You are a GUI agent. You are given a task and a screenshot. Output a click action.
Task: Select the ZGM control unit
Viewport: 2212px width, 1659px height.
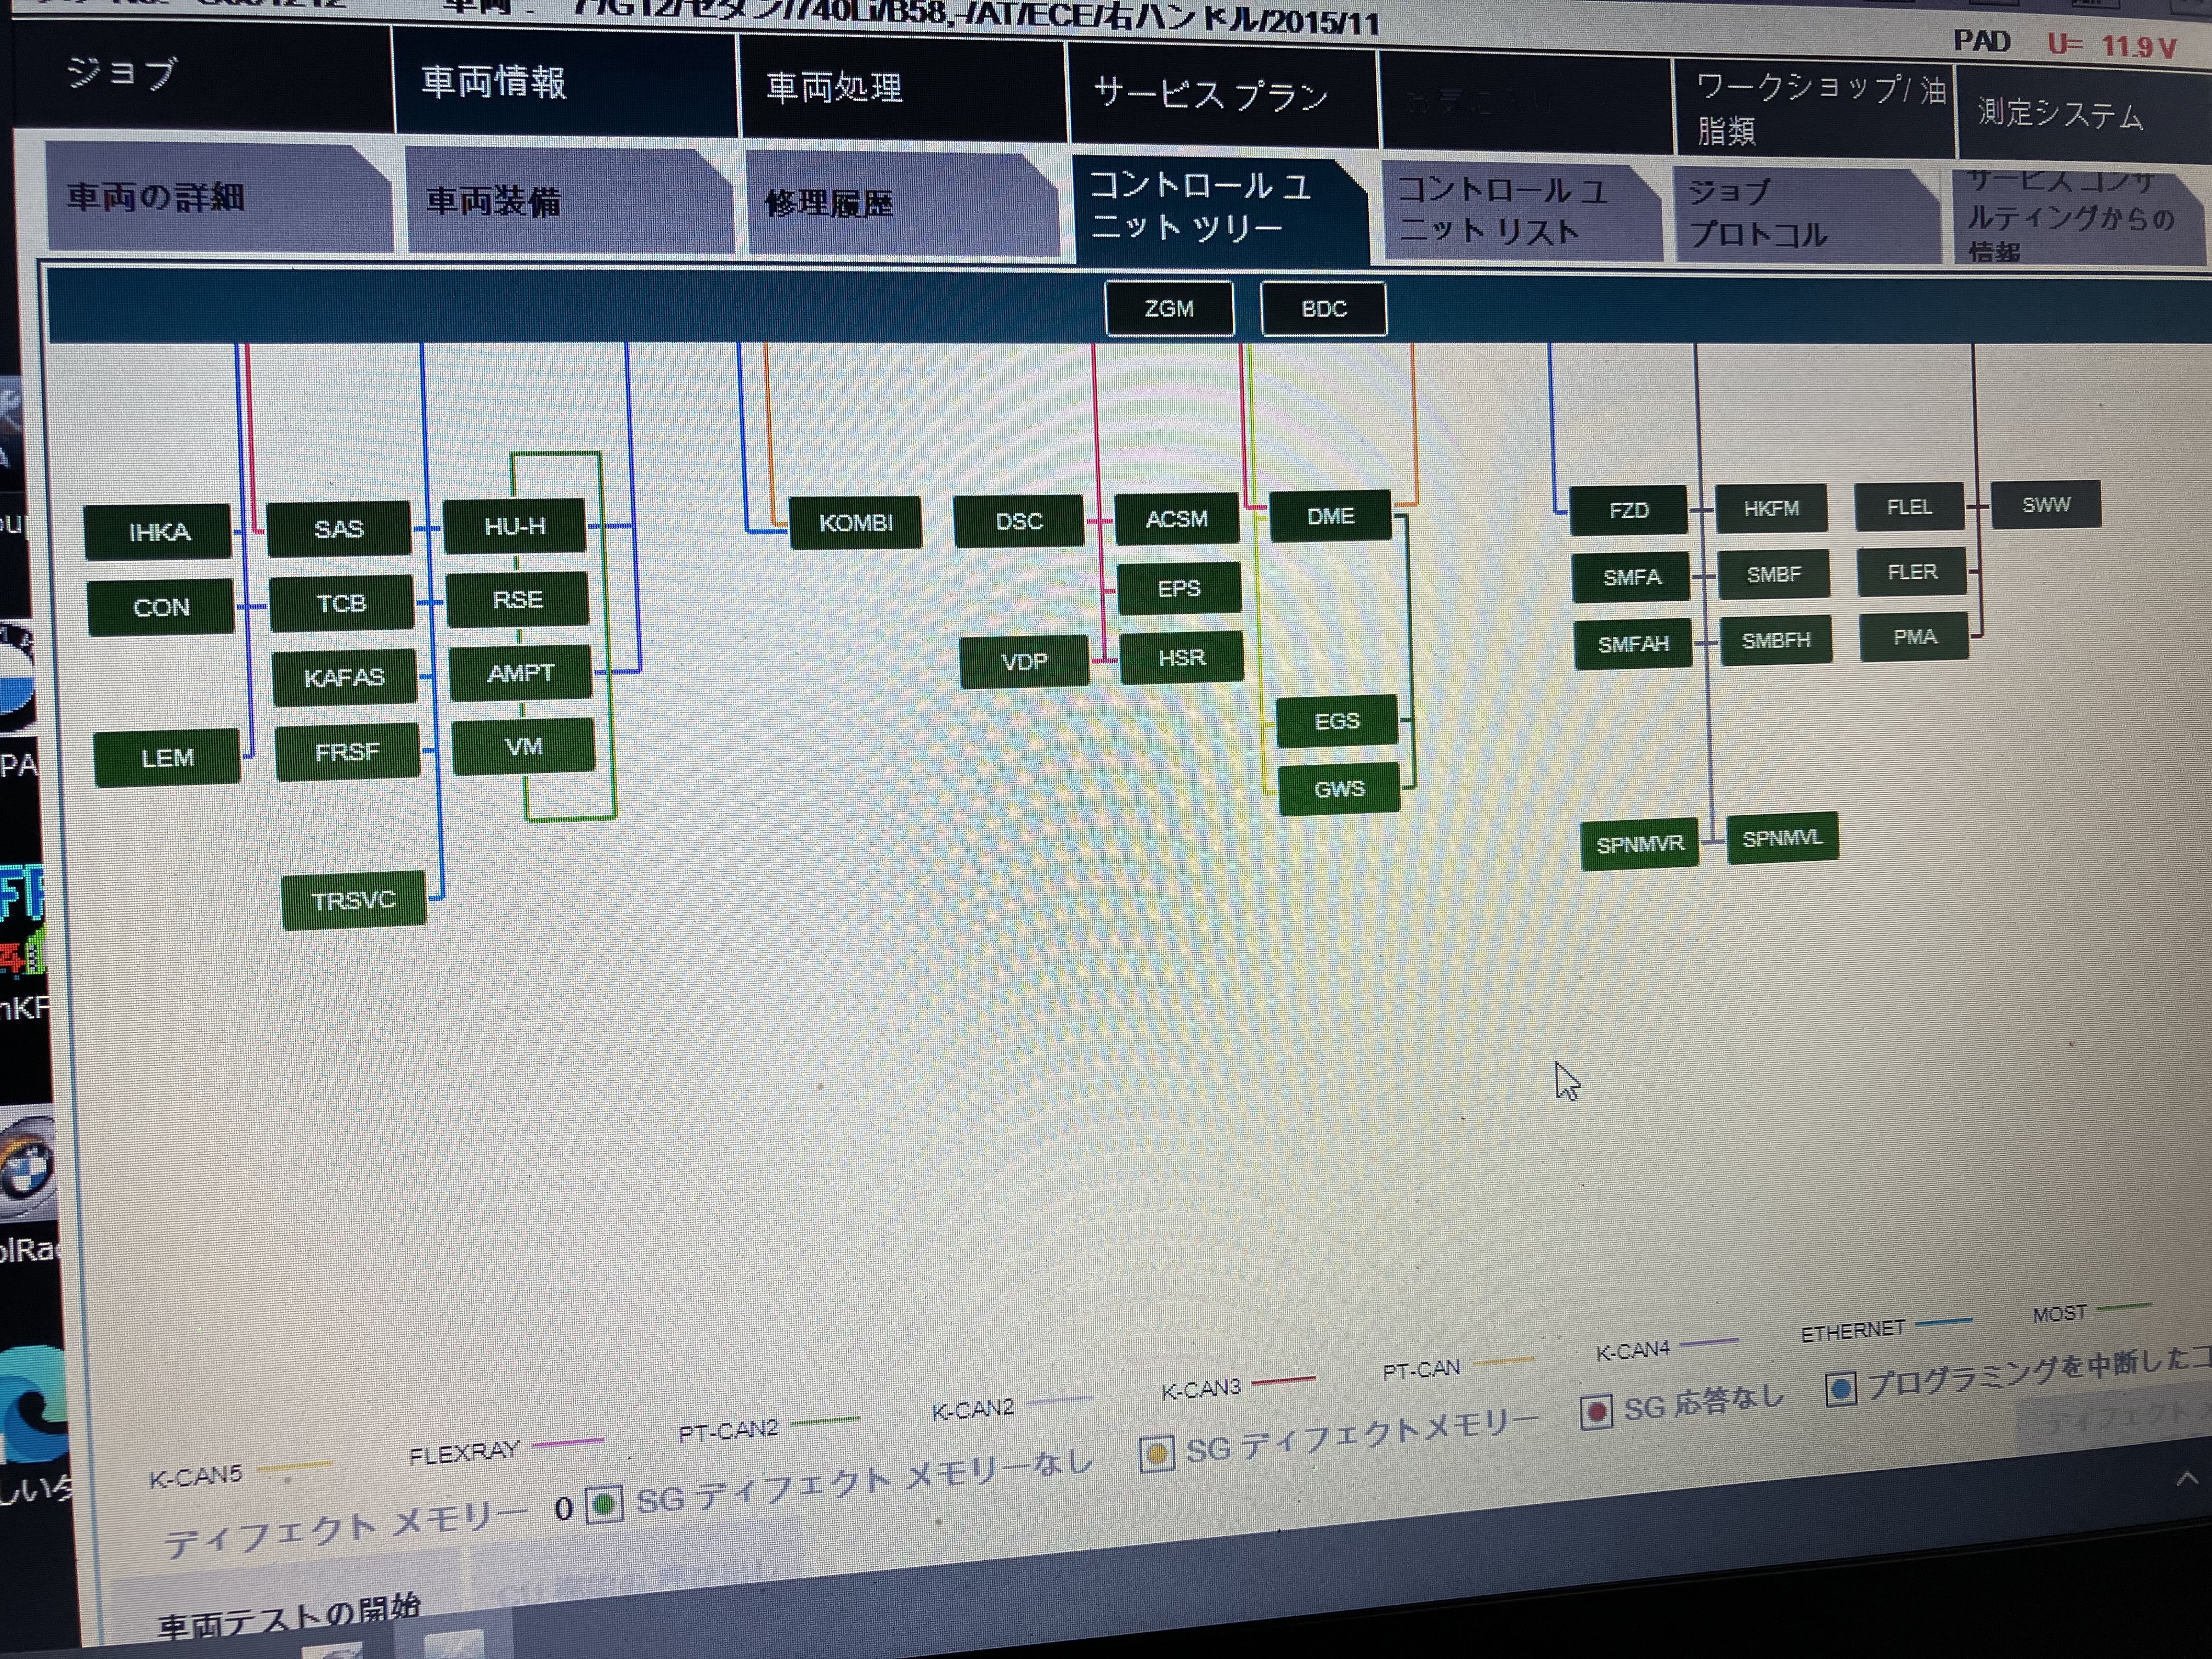pyautogui.click(x=1169, y=309)
